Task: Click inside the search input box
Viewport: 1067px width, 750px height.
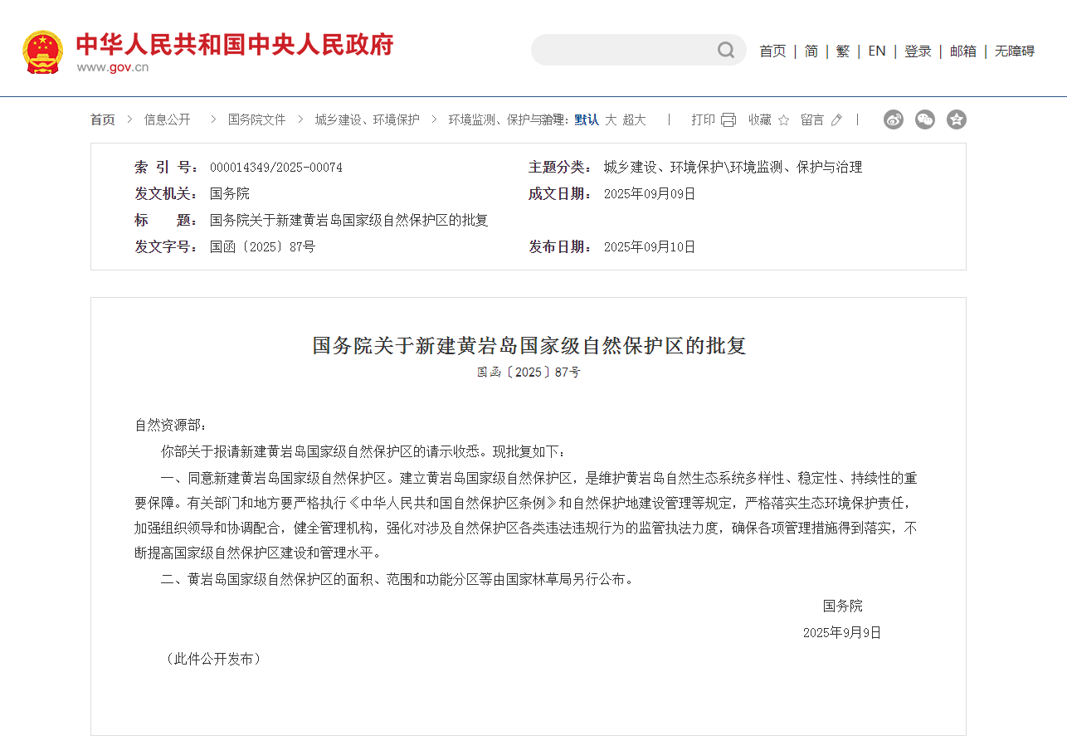Action: (631, 50)
